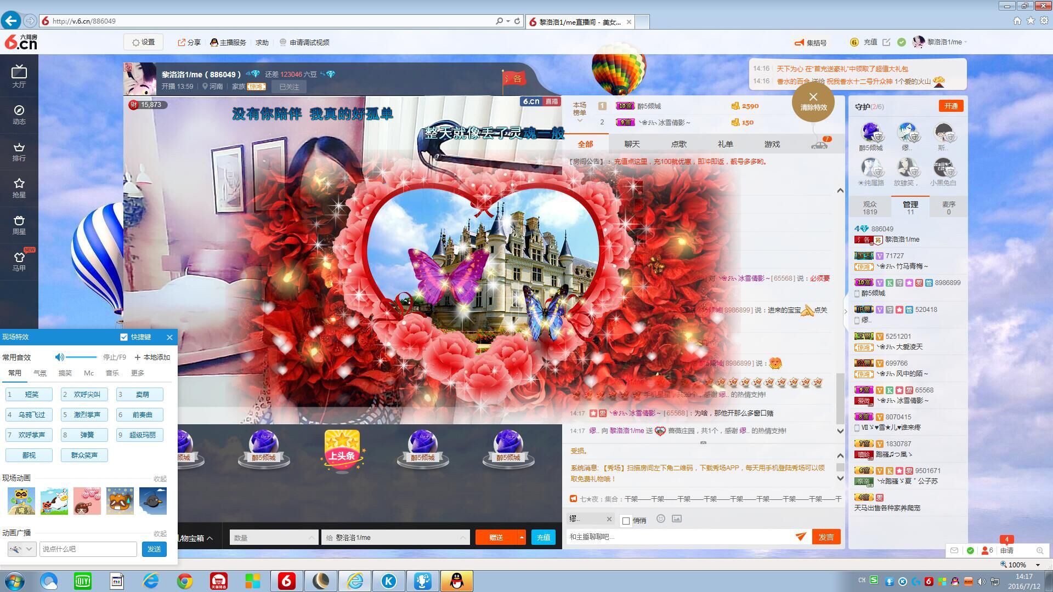The image size is (1053, 592).
Task: Toggle the 快捷键 hotkey checkbox
Action: [x=124, y=337]
